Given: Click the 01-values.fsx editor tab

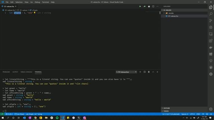Looking at the screenshot, I should click(x=9, y=6).
